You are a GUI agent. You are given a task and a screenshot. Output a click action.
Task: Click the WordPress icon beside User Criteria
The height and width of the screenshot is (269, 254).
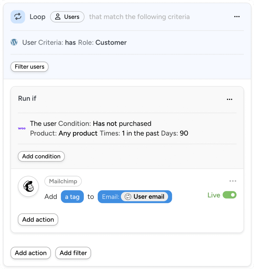point(14,42)
